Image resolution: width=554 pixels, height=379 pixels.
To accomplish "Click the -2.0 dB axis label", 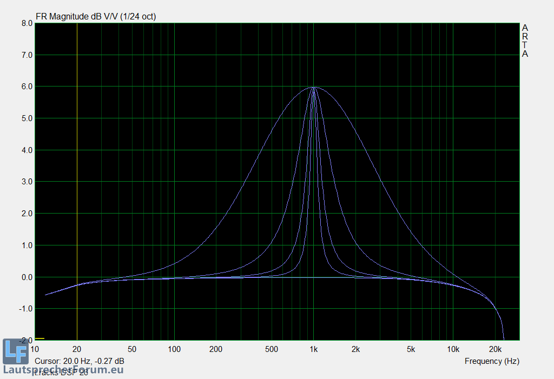I will 25,341.
